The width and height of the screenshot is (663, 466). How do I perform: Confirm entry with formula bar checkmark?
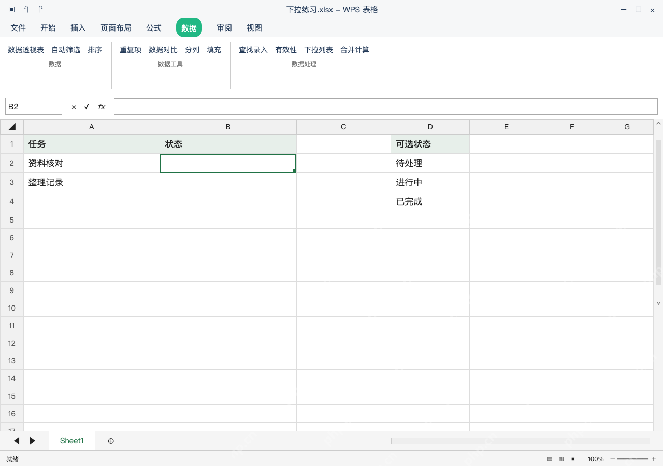[x=87, y=107]
